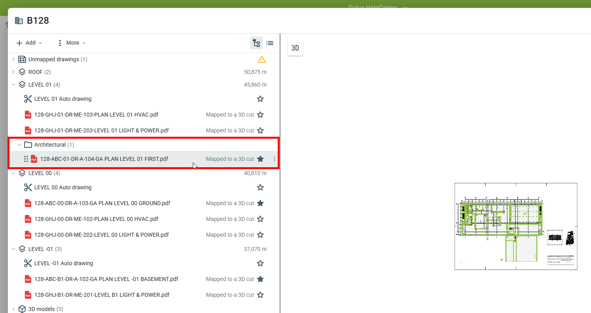Image resolution: width=591 pixels, height=313 pixels.
Task: Click the Unmapped drawings warning triangle
Action: click(x=262, y=60)
